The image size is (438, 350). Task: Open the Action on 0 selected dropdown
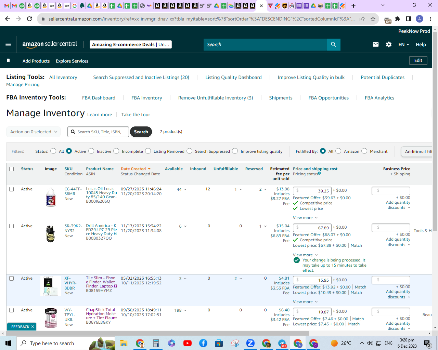point(34,132)
